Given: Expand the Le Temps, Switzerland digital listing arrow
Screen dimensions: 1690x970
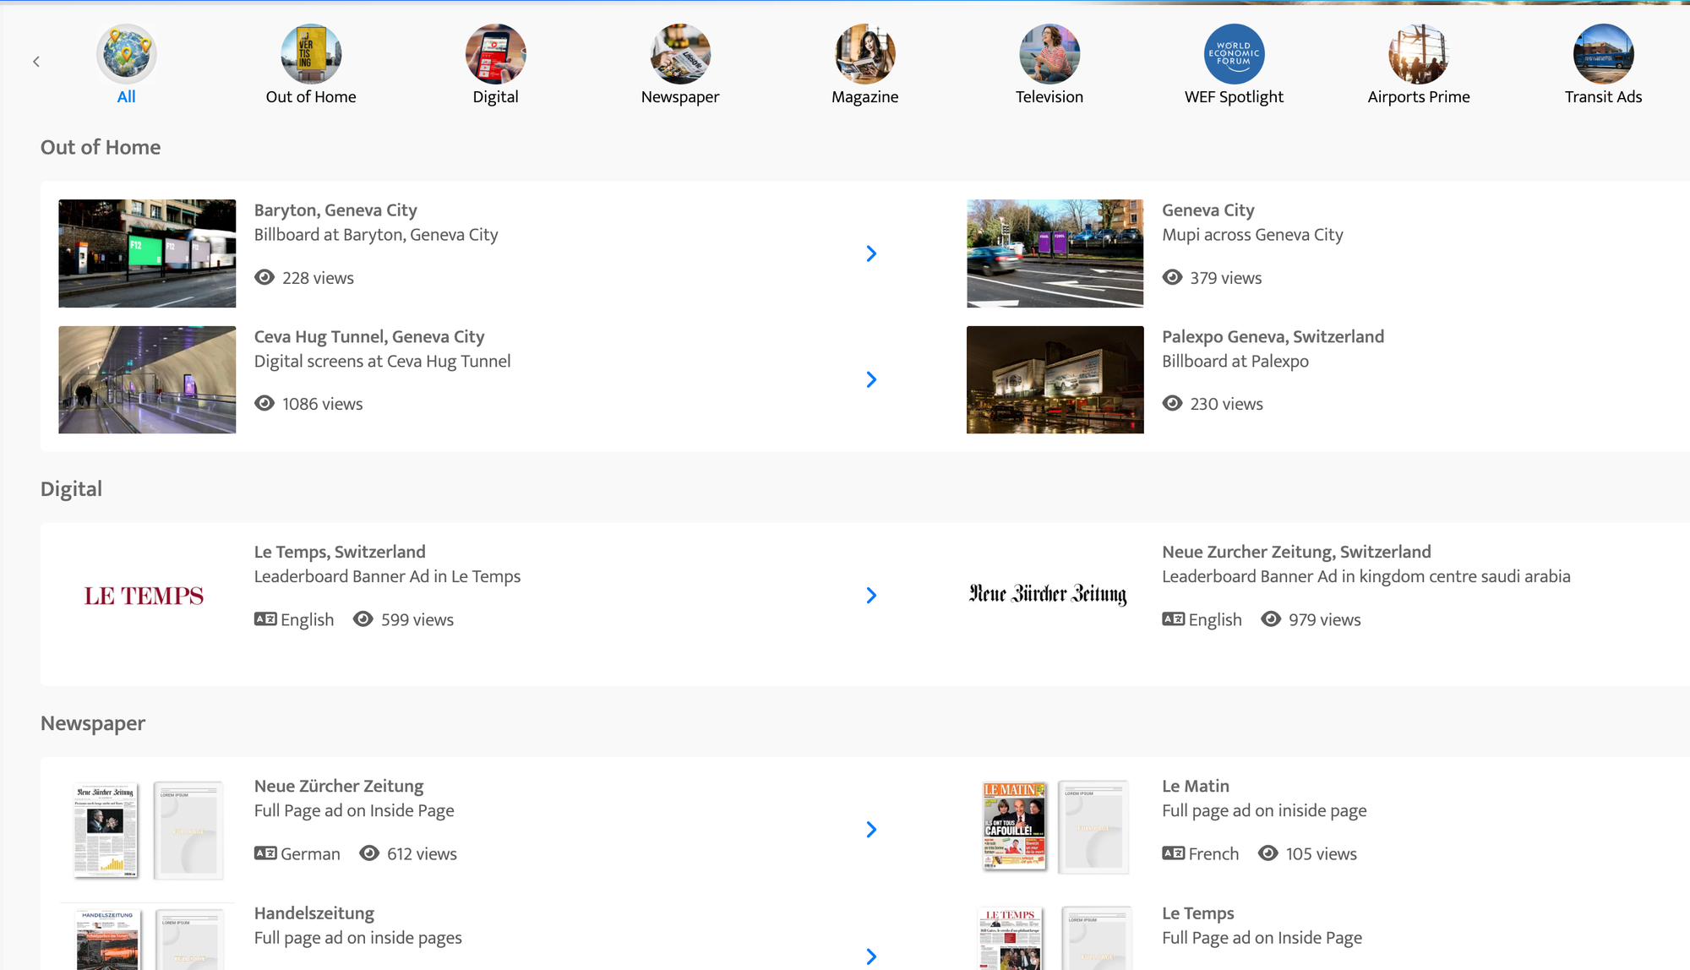Looking at the screenshot, I should (871, 595).
